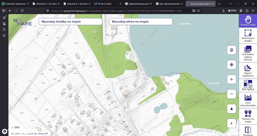
Task: Click the Na Mapie logo
Action: click(x=23, y=22)
